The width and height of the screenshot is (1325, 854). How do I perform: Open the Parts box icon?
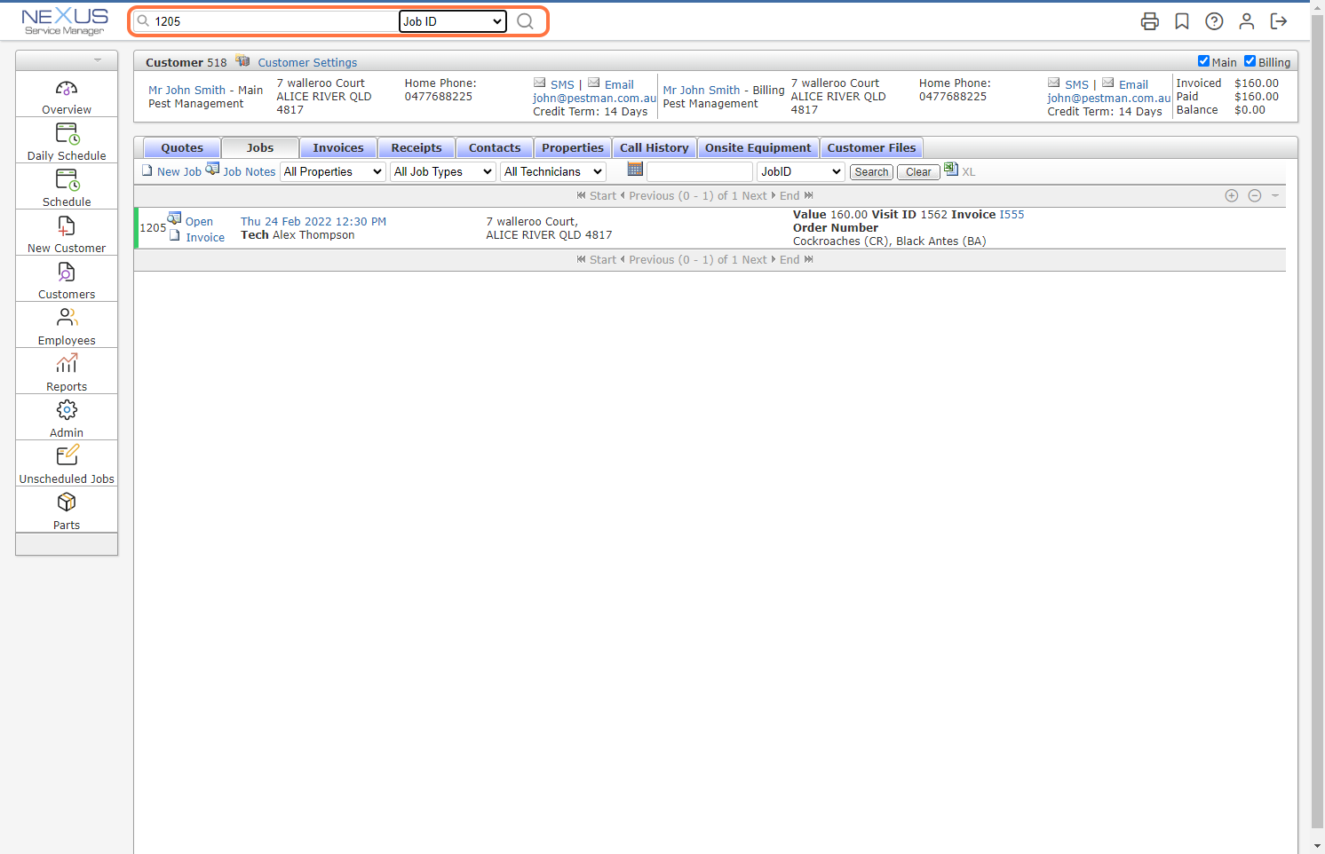67,502
